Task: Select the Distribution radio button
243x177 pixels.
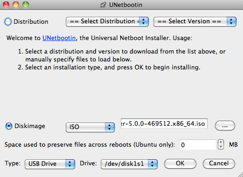Action: click(x=8, y=21)
